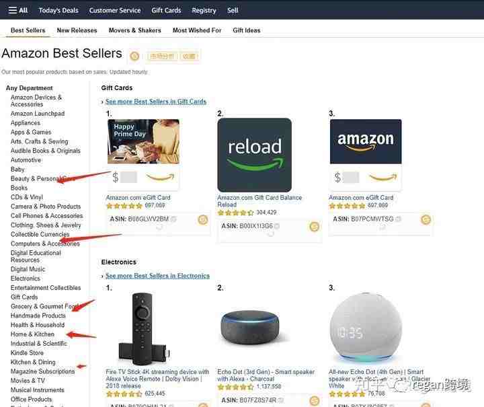This screenshot has height=407, width=484.
Task: Click second yellow button beside page title
Action: coord(189,57)
